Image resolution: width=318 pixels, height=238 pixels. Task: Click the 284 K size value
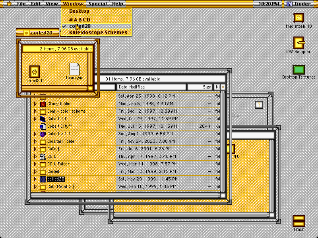205,126
